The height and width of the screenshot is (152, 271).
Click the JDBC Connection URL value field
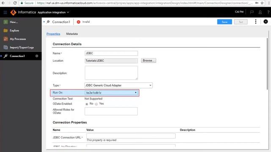pyautogui.click(x=131, y=136)
